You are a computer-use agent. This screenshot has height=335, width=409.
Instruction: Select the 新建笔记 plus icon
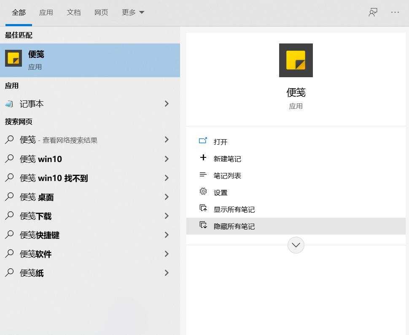coord(204,159)
